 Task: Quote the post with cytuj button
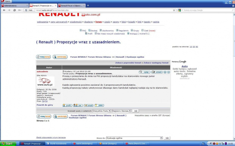click(x=144, y=72)
